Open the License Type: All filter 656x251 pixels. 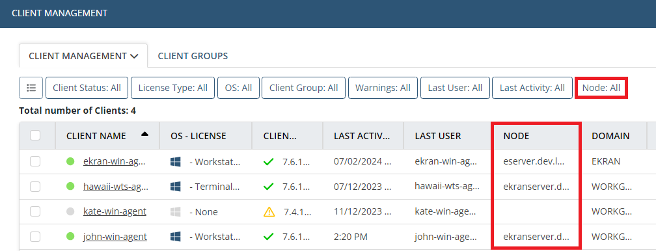pyautogui.click(x=173, y=88)
